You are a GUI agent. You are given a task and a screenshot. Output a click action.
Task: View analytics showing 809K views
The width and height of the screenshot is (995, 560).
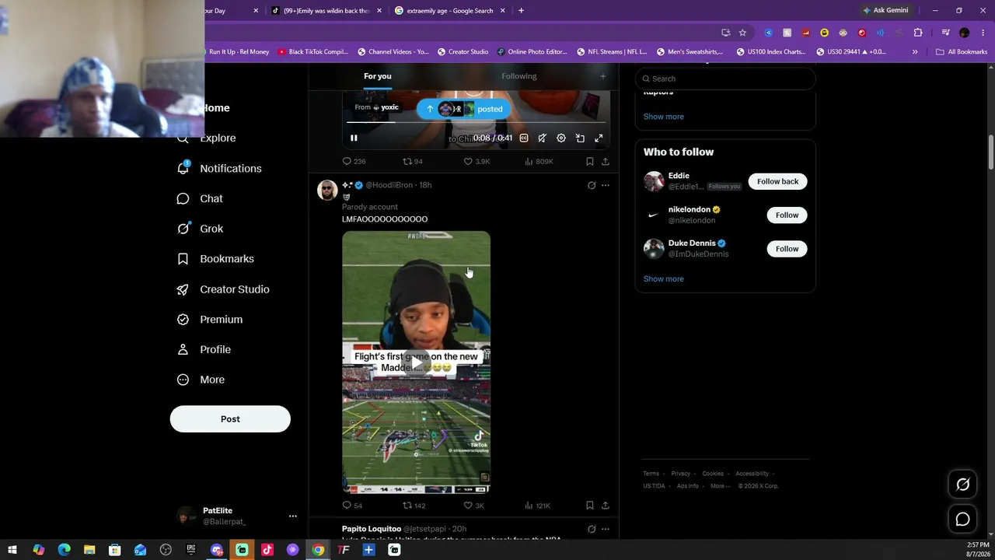pos(539,161)
